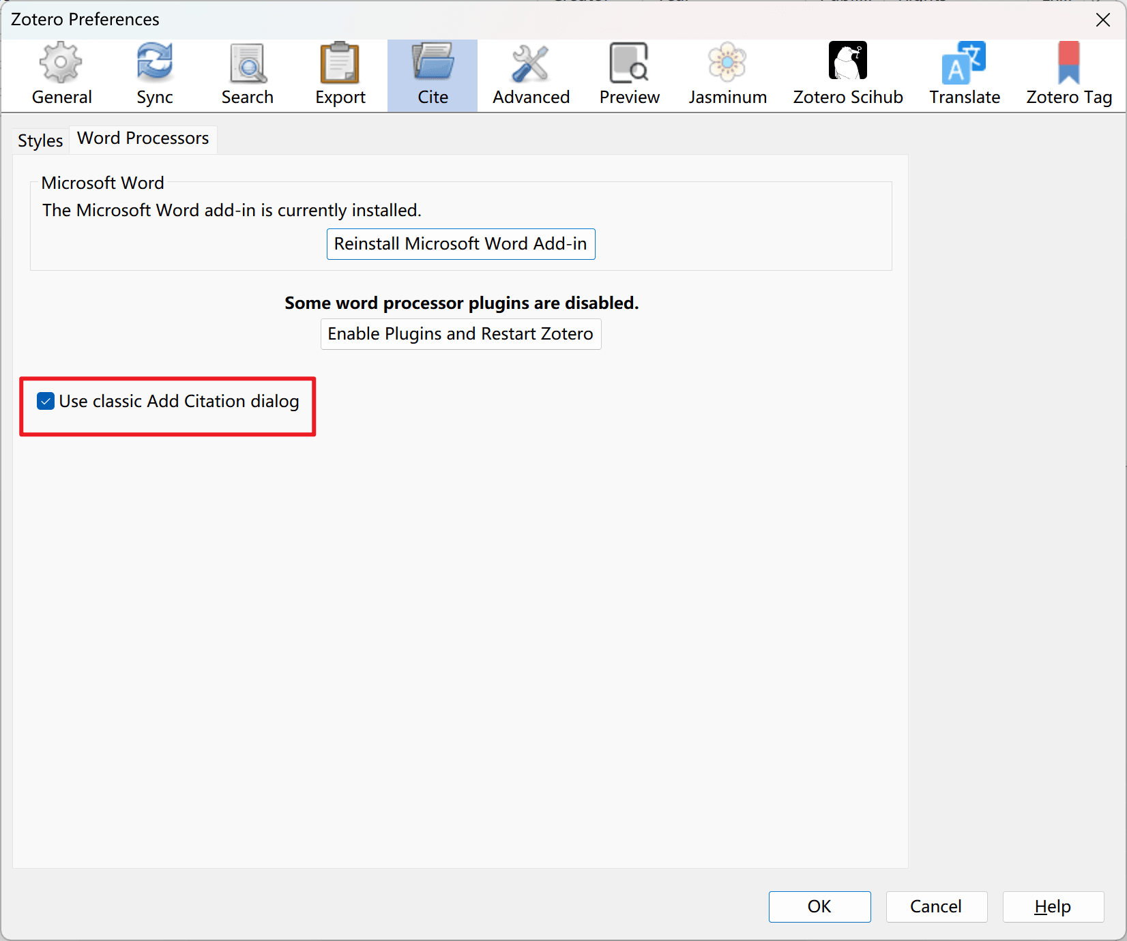Select the Export clipboard icon

[340, 63]
